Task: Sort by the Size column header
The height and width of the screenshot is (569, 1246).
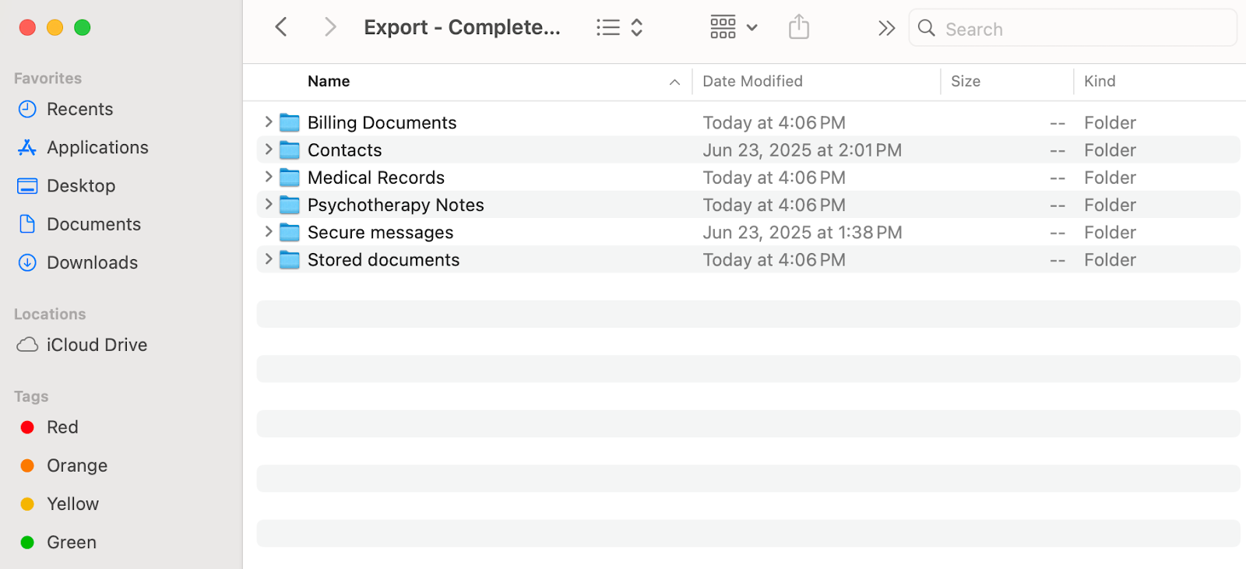Action: click(x=966, y=81)
